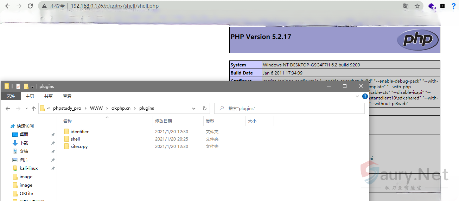The image size is (459, 201).
Task: Expand the quick access toolbar customize dropdown
Action: 32,86
